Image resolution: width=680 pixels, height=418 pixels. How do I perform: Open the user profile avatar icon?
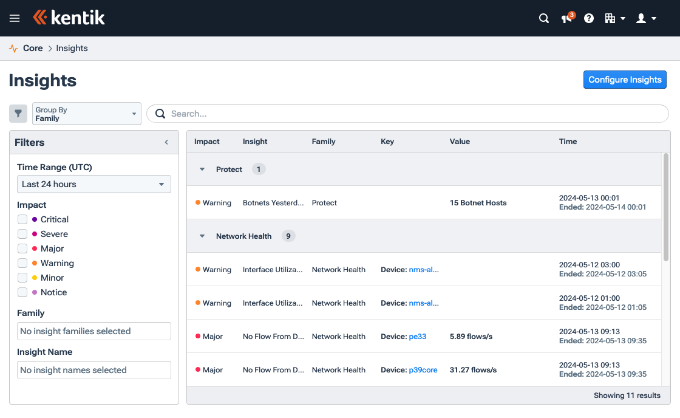pyautogui.click(x=642, y=18)
